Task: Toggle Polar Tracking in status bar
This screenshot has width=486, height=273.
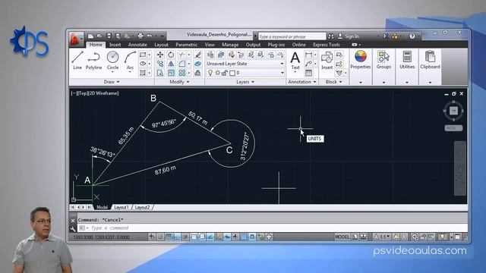Action: click(x=185, y=237)
